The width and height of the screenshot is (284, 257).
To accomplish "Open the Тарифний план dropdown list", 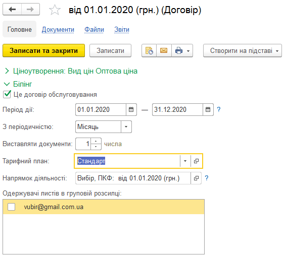I will tap(185, 161).
